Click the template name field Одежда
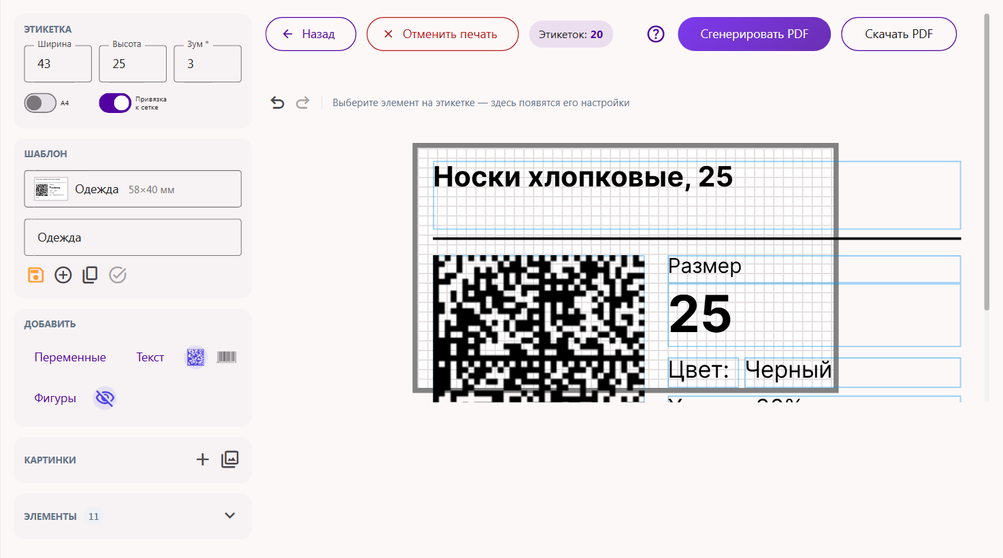 pos(133,237)
